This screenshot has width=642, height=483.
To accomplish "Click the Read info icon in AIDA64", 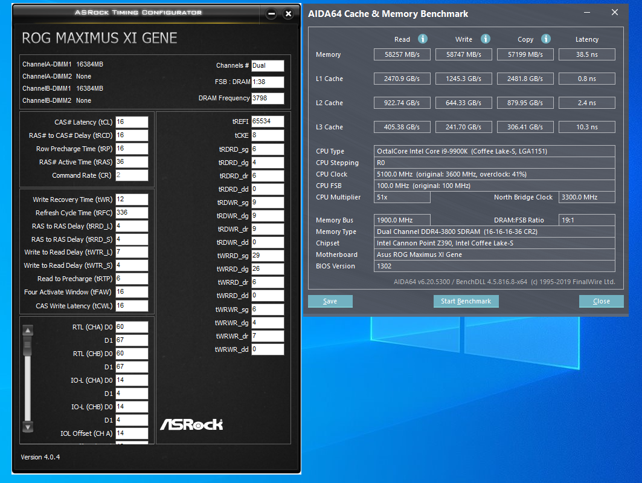I will pos(423,39).
